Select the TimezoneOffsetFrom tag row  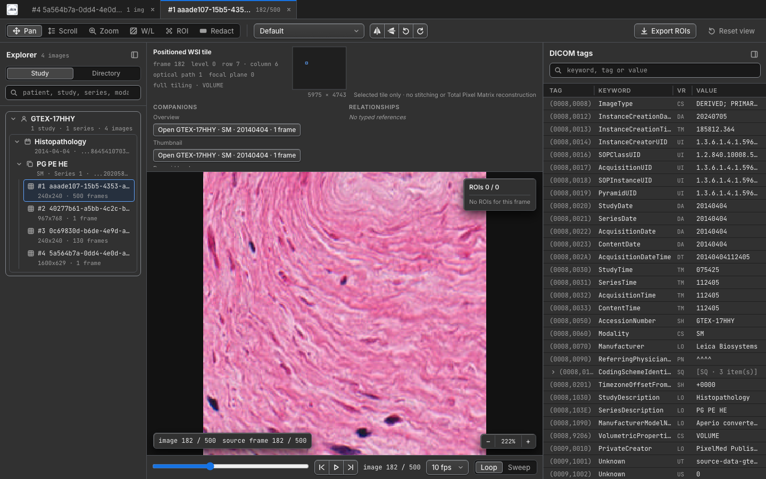point(655,385)
